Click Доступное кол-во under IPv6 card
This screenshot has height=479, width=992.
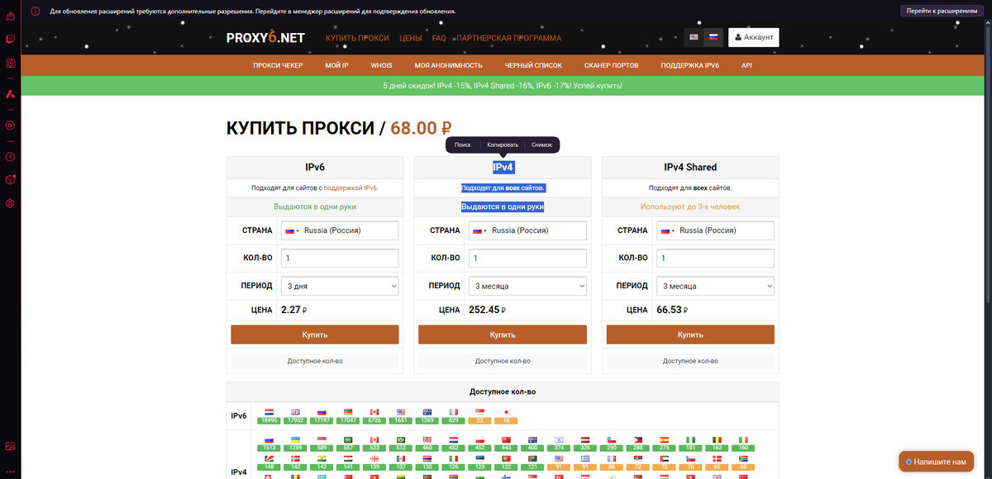pos(315,361)
